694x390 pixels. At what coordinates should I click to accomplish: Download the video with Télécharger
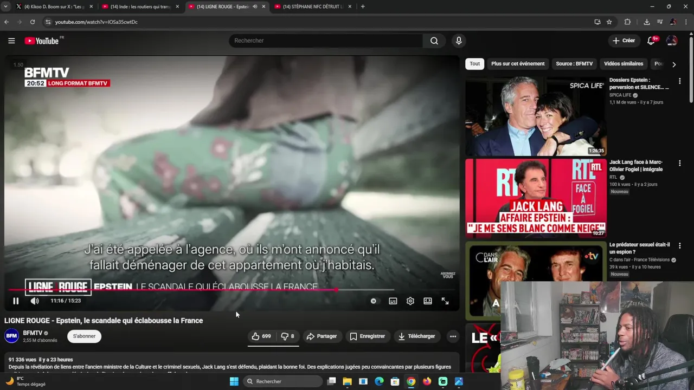tap(416, 336)
